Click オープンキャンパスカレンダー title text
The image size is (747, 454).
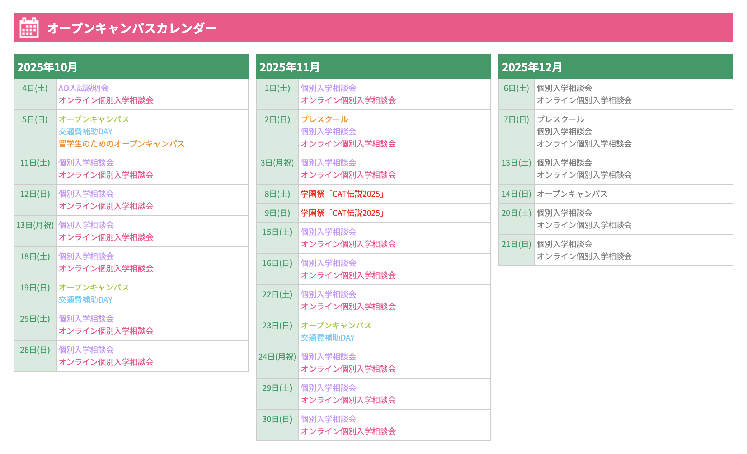point(132,28)
